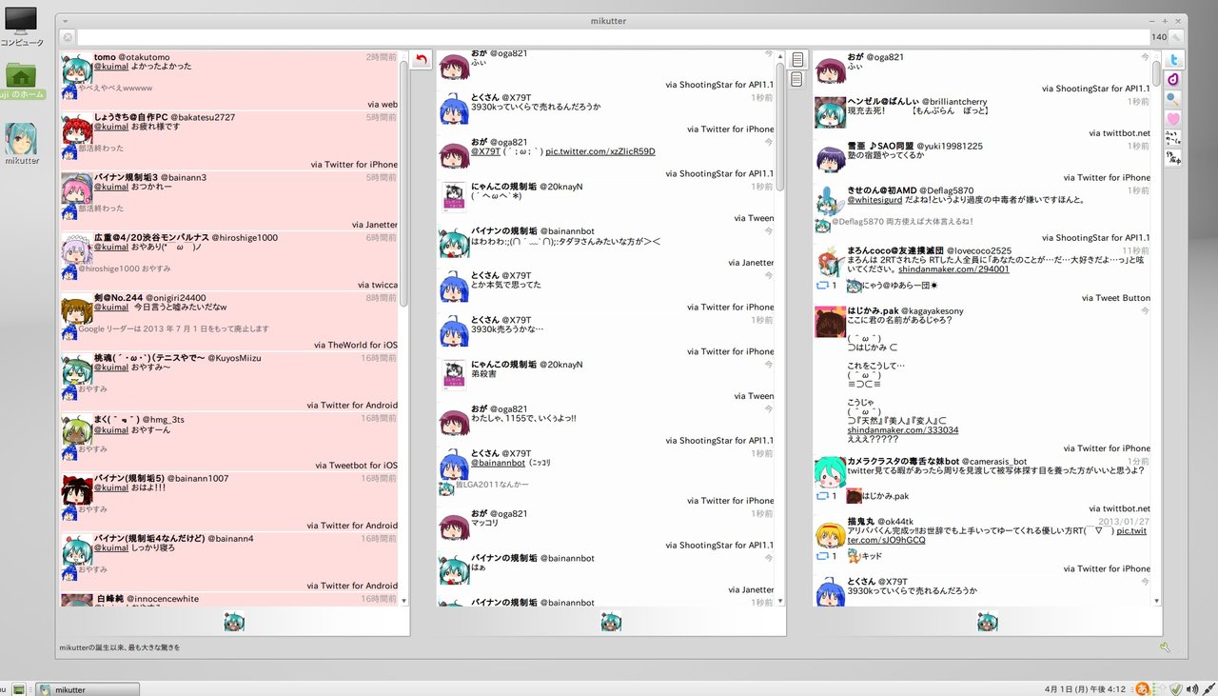Click the post button beside the 140 counter
Image resolution: width=1218 pixels, height=696 pixels.
[1177, 37]
